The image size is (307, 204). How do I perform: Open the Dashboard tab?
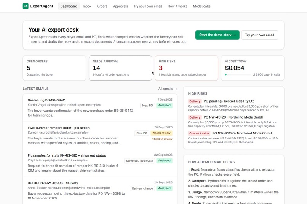(x=69, y=6)
